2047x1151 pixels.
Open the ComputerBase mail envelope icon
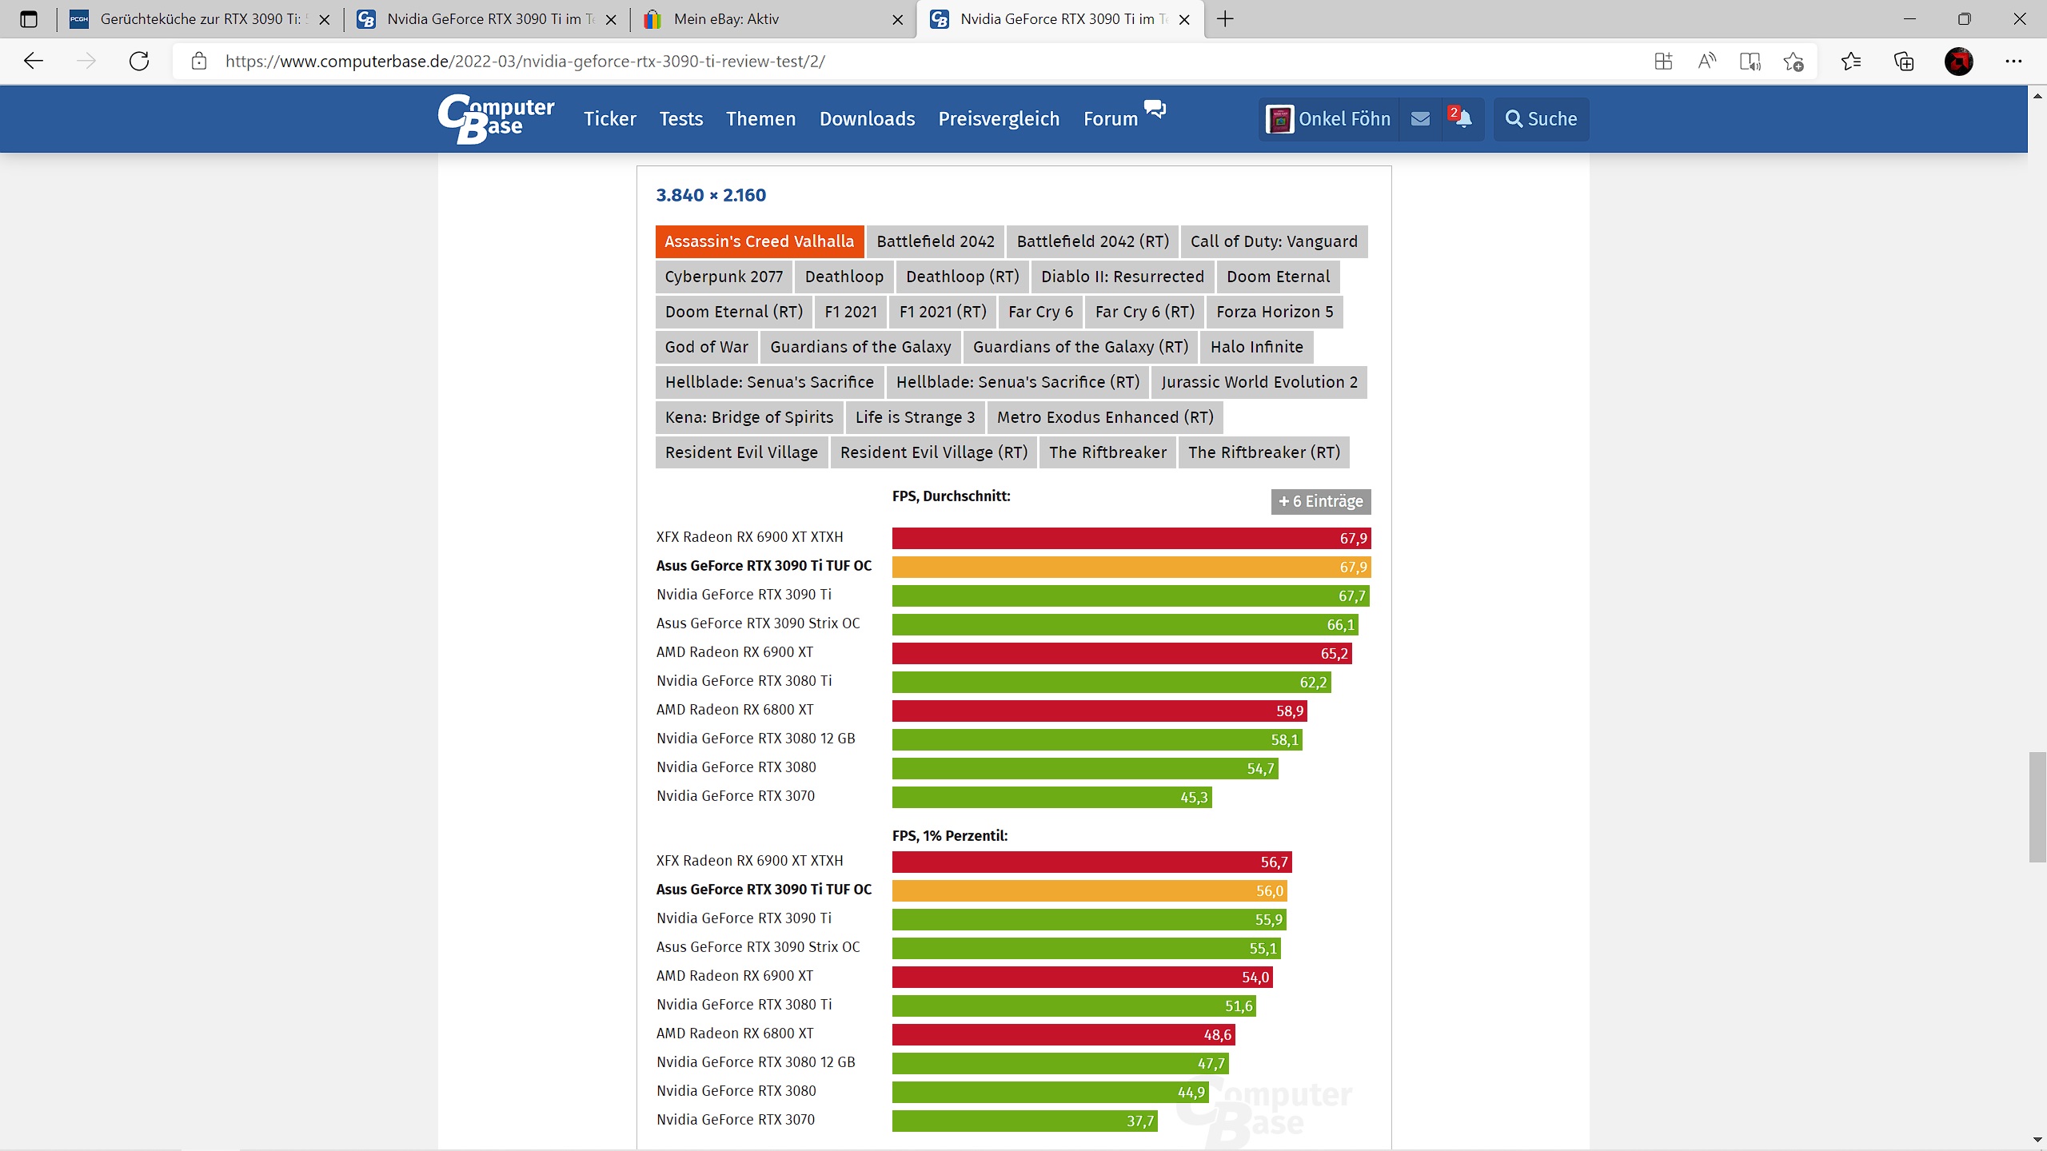pos(1420,119)
